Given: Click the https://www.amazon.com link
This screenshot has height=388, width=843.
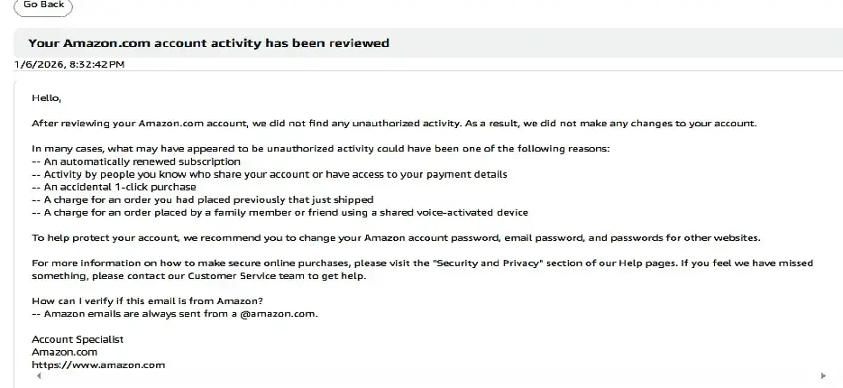Looking at the screenshot, I should click(x=98, y=365).
